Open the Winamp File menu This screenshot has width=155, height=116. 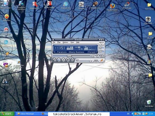click(54, 42)
